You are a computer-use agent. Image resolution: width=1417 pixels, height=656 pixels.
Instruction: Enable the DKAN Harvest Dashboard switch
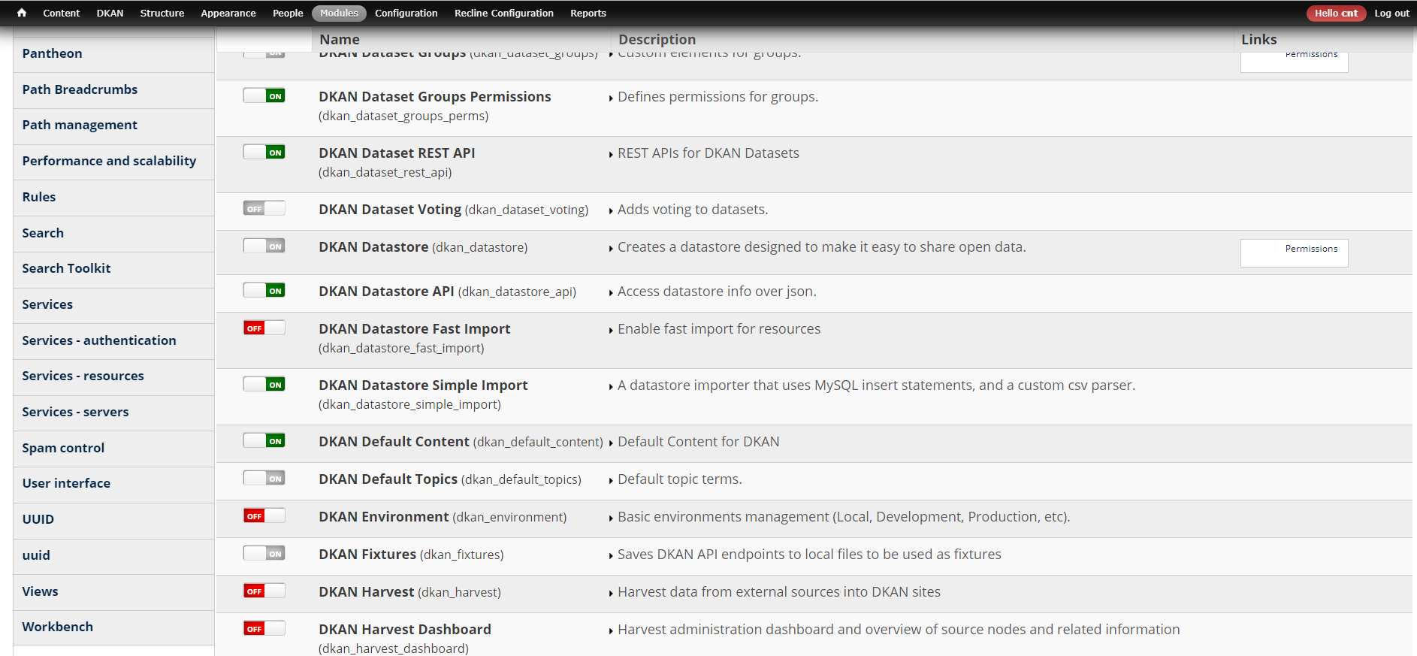pyautogui.click(x=264, y=628)
